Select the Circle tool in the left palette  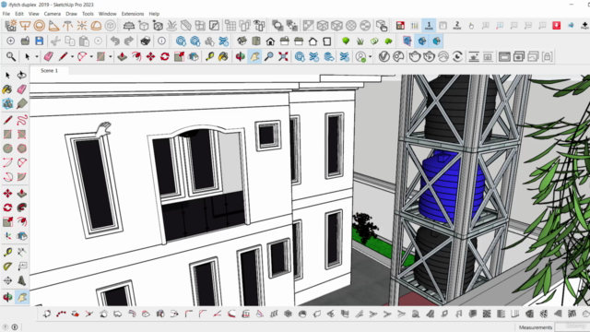7,148
